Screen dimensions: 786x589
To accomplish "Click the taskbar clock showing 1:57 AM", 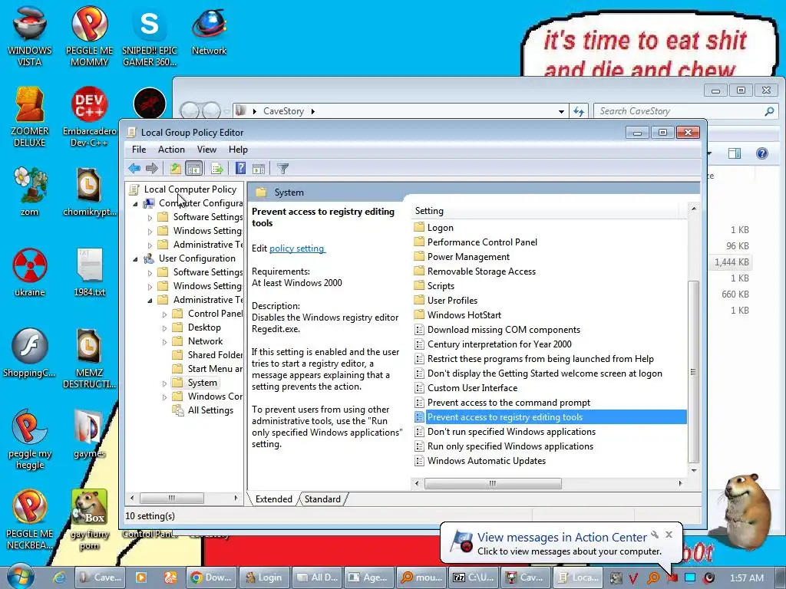I will (746, 578).
